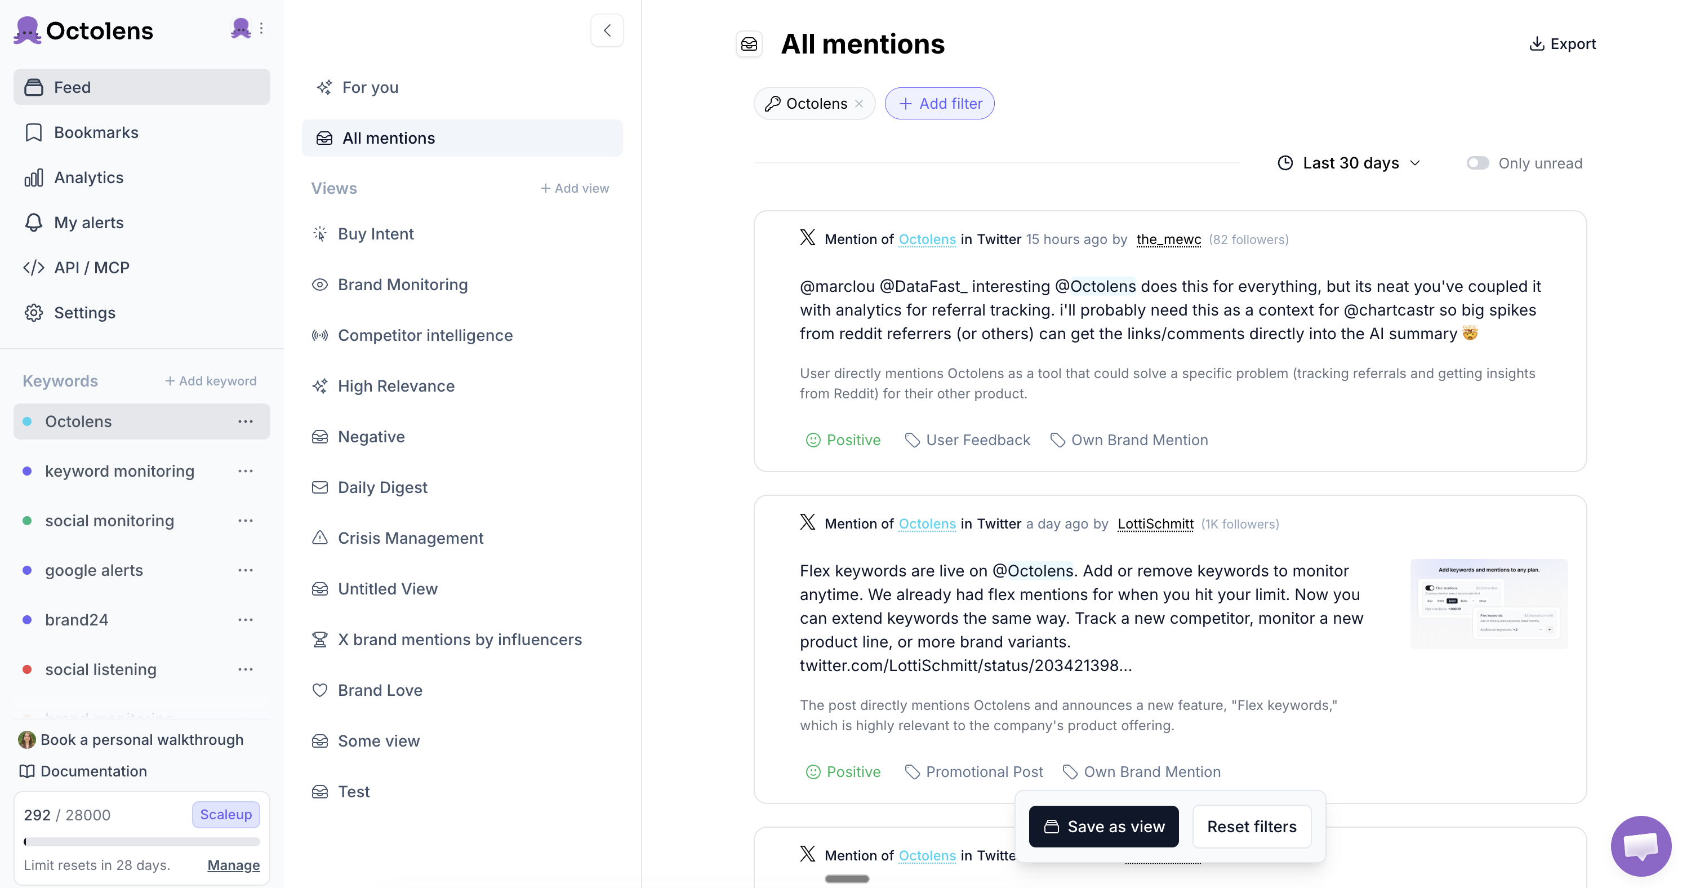Open the Bookmarks section
This screenshot has height=888, width=1691.
tap(96, 132)
